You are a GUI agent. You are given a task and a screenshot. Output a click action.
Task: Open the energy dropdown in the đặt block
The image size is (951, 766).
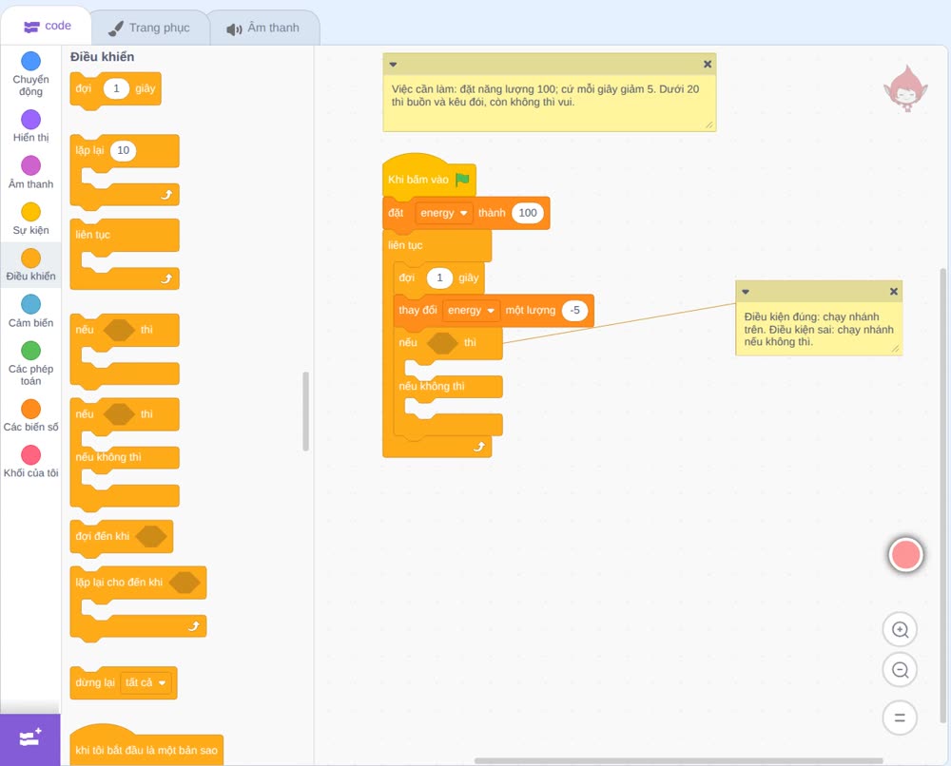(x=444, y=213)
